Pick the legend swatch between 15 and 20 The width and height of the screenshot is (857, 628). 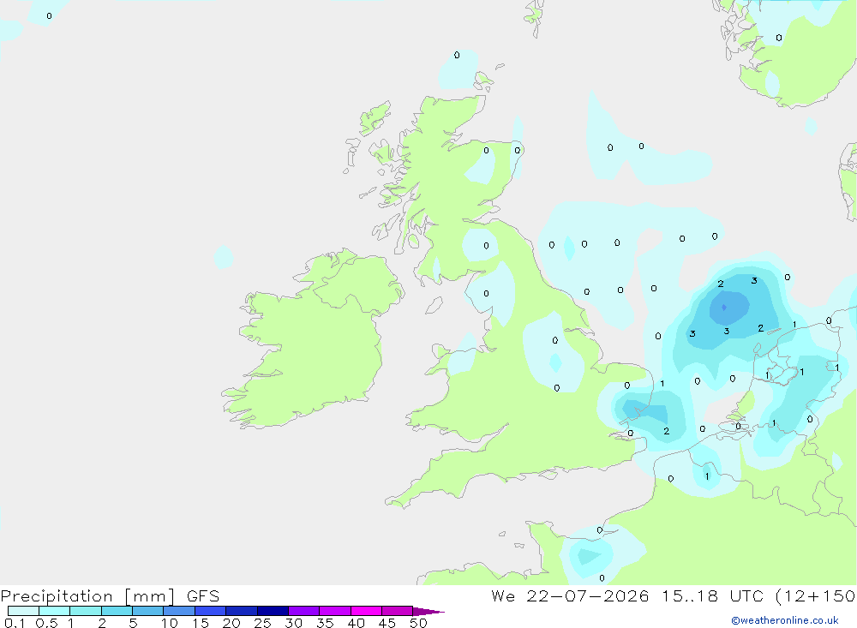(x=210, y=611)
